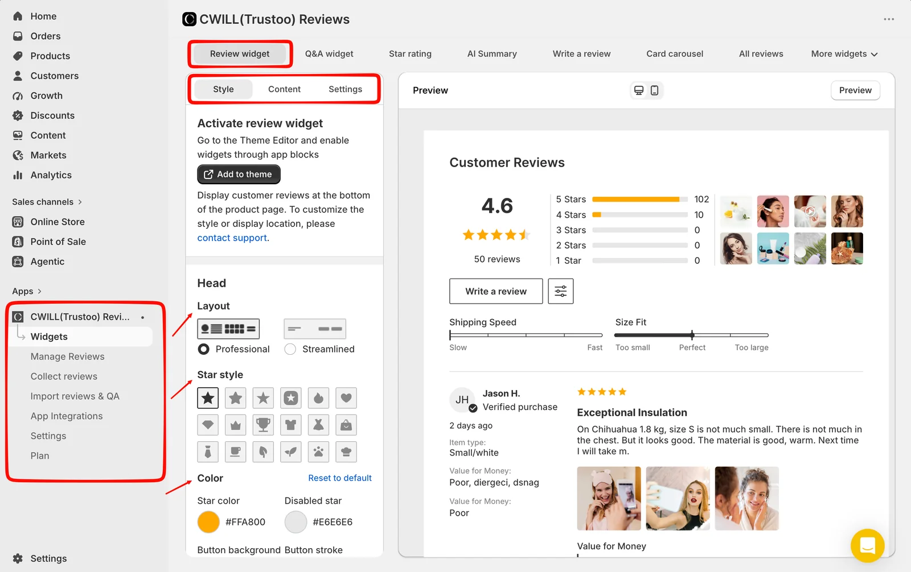
Task: Expand the Apps section chevron
Action: point(39,291)
